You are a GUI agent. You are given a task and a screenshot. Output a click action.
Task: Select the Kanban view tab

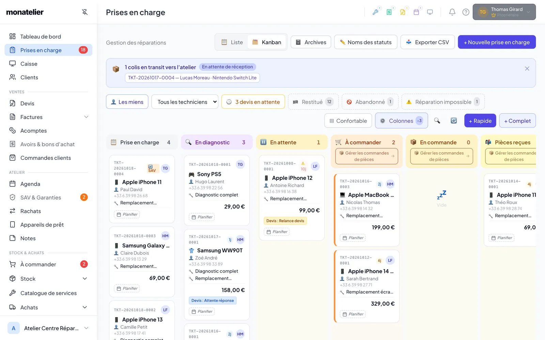tap(267, 42)
